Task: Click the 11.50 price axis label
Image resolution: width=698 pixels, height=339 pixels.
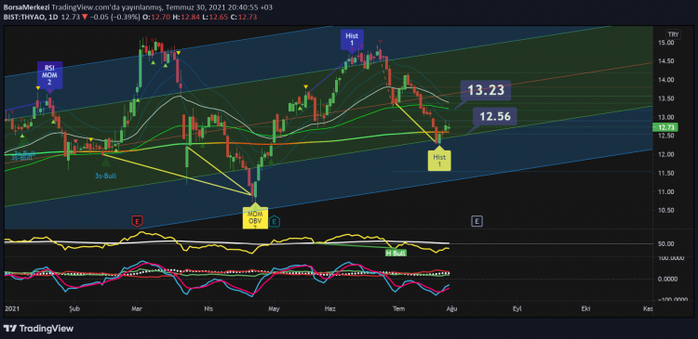Action: coord(665,174)
